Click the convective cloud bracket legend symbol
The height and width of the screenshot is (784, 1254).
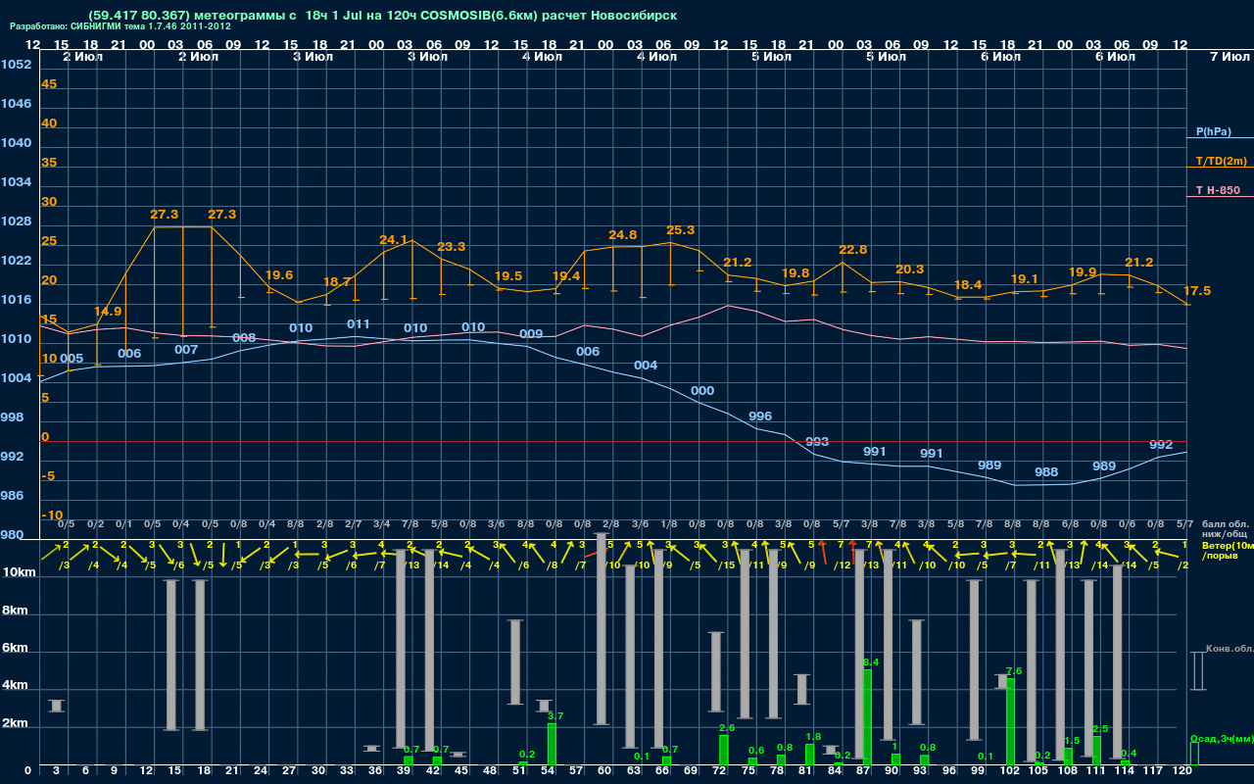coord(1197,671)
